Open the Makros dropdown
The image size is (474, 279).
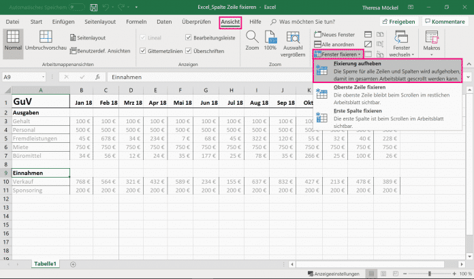432,41
